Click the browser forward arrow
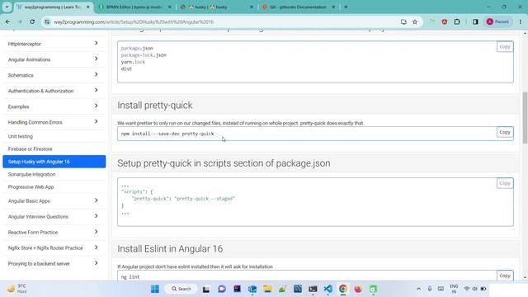 [x=20, y=22]
